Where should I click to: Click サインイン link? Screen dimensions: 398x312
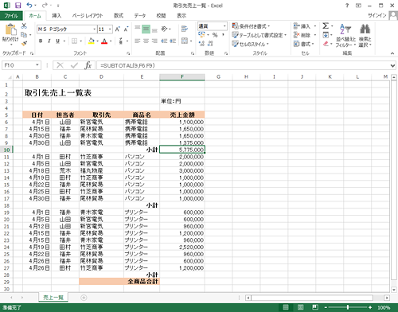377,15
